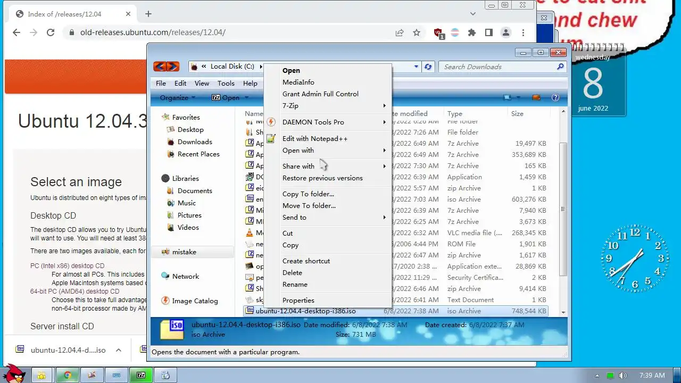Open the Explorer File menu
Screen dimensions: 681x383
(161, 83)
